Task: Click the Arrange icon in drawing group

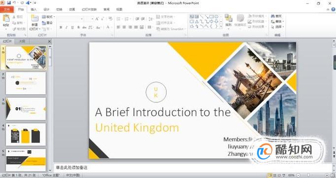Action: pos(228,18)
